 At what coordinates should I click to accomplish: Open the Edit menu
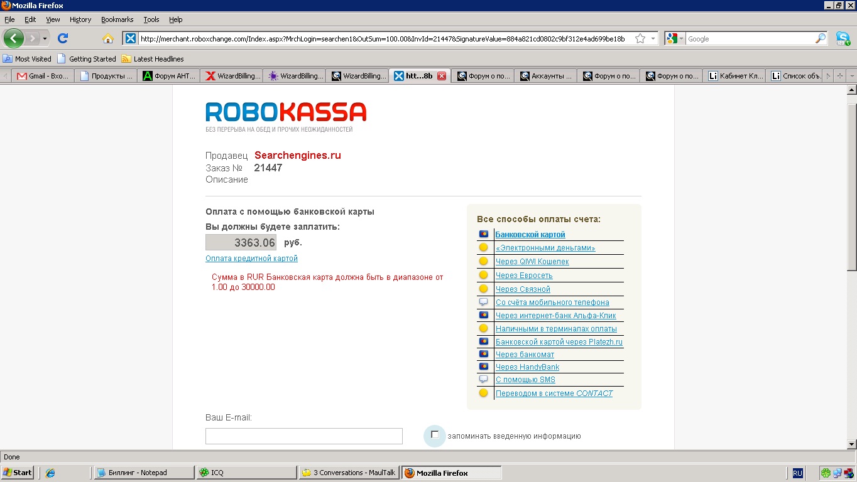click(x=30, y=19)
